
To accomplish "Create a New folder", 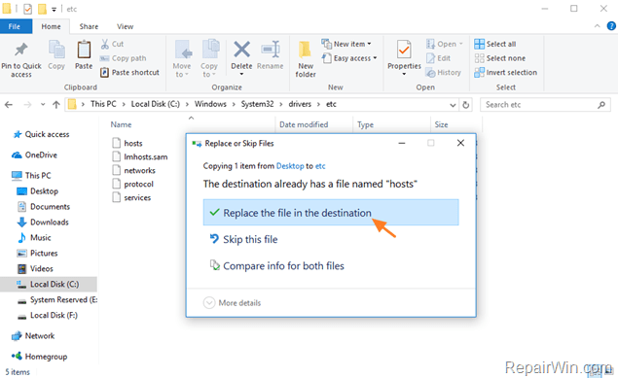I will [306, 58].
